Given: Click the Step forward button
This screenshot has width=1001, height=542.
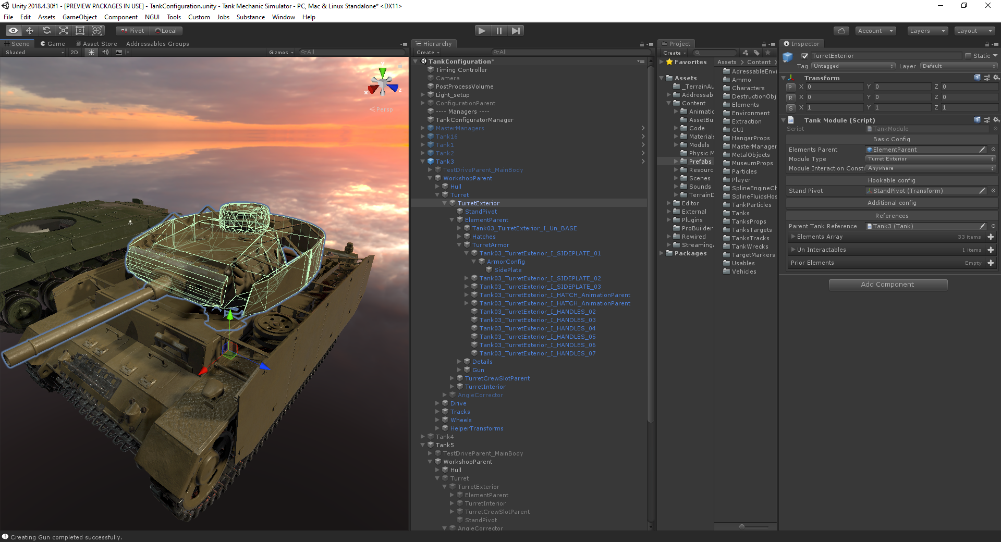Looking at the screenshot, I should click(x=516, y=31).
